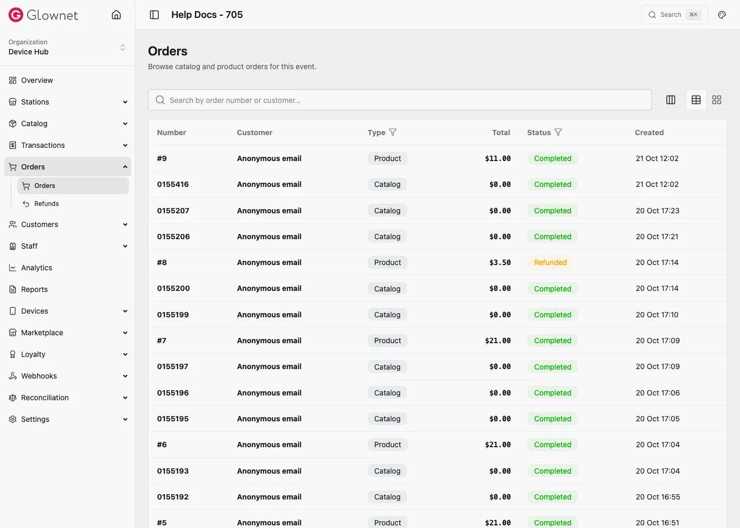This screenshot has height=528, width=740.
Task: Click the Settings gear icon
Action: [x=13, y=419]
